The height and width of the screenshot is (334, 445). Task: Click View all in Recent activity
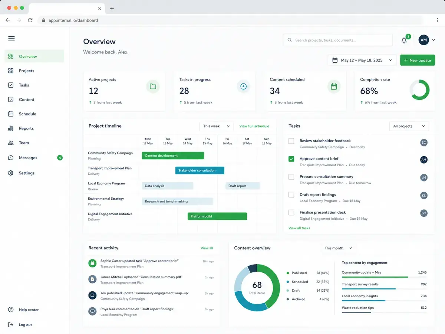coord(207,248)
